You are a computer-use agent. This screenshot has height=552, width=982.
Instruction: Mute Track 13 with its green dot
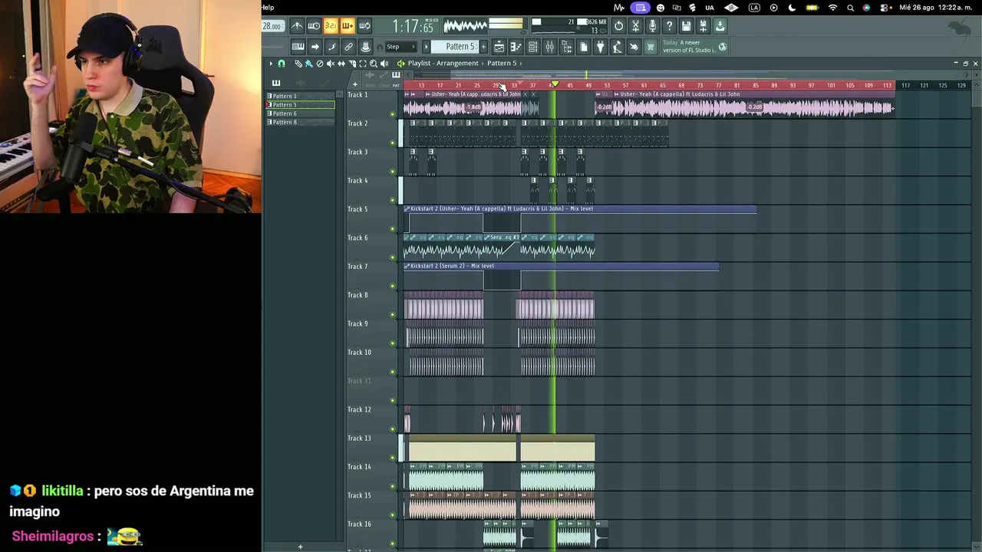coord(393,458)
